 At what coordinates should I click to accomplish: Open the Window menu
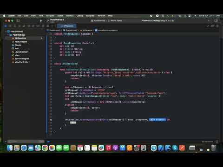(101, 16)
